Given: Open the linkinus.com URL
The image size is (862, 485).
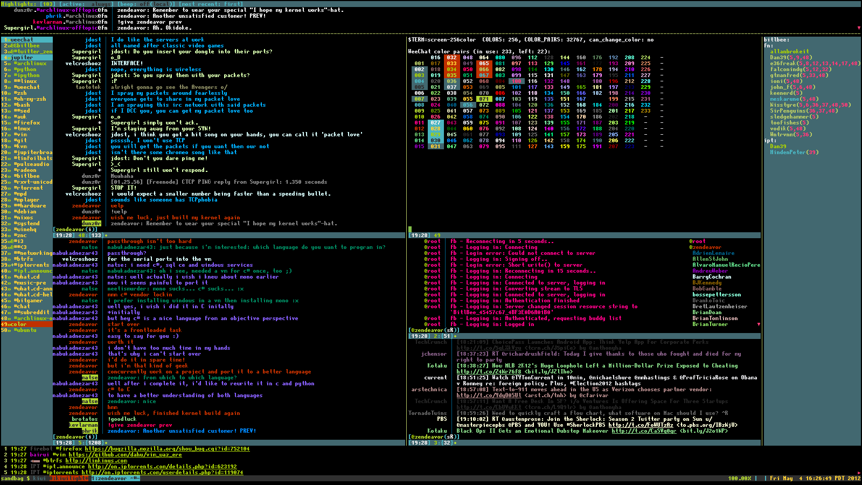Looking at the screenshot, I should 96,461.
